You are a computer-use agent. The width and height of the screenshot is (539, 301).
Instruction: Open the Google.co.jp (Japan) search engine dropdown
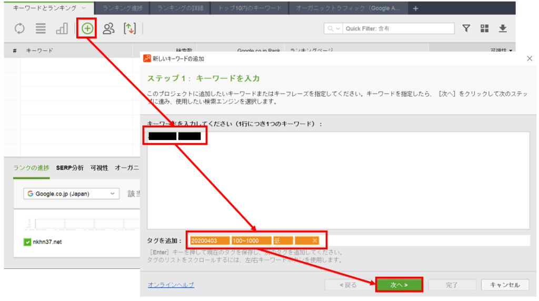pos(72,194)
